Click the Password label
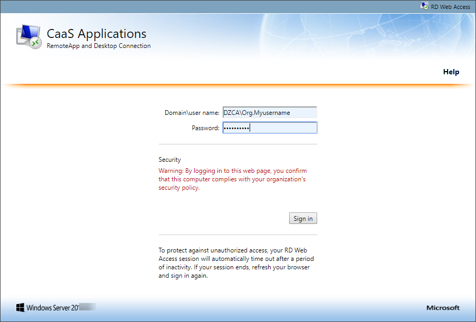 [x=205, y=128]
